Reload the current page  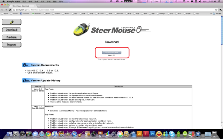click(x=10, y=10)
